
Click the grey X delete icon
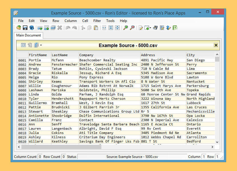(60, 28)
